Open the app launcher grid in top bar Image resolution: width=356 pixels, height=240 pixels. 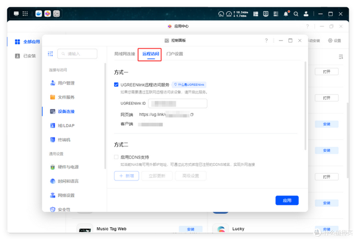pos(25,13)
